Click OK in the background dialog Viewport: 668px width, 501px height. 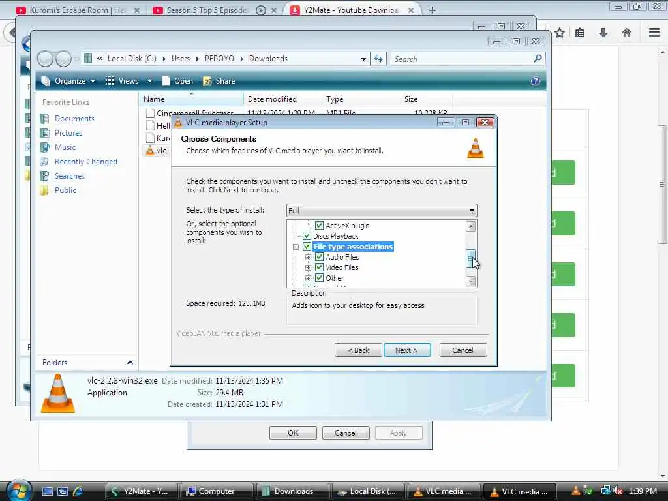[293, 433]
